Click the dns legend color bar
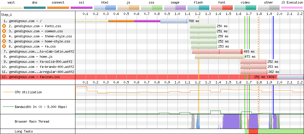Viewport: 304px width, 134px height. tap(35, 7)
